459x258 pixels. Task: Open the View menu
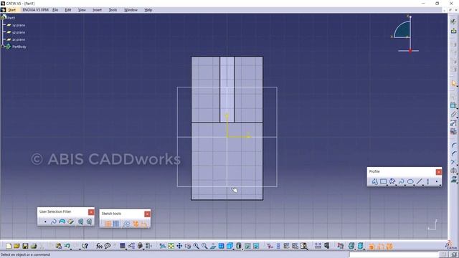coord(82,10)
